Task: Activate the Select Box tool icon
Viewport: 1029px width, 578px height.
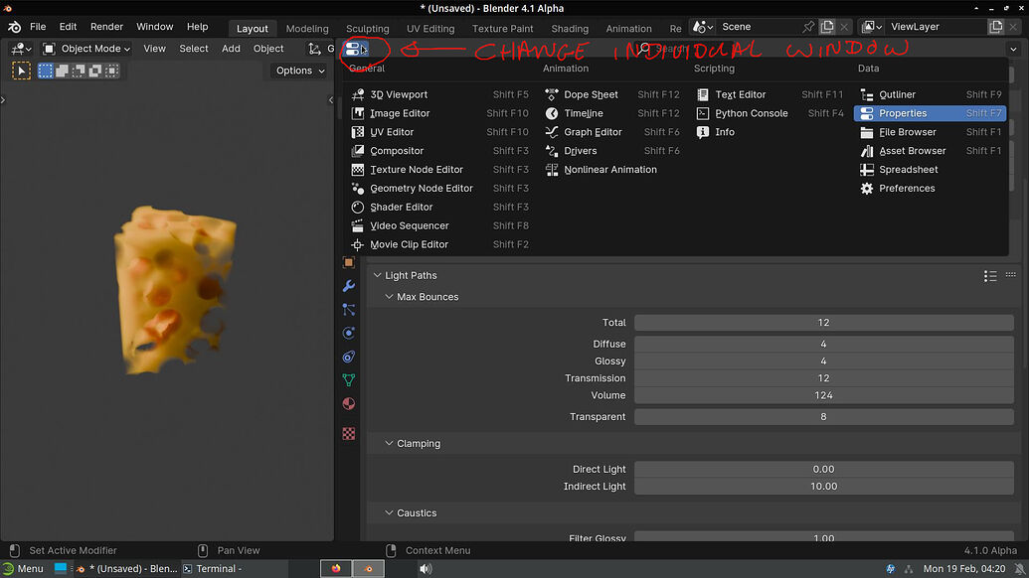Action: click(x=21, y=71)
